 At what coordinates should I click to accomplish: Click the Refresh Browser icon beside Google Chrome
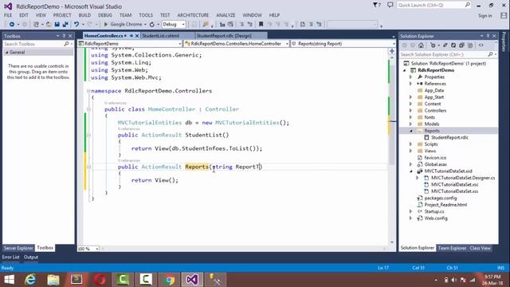[x=152, y=25]
